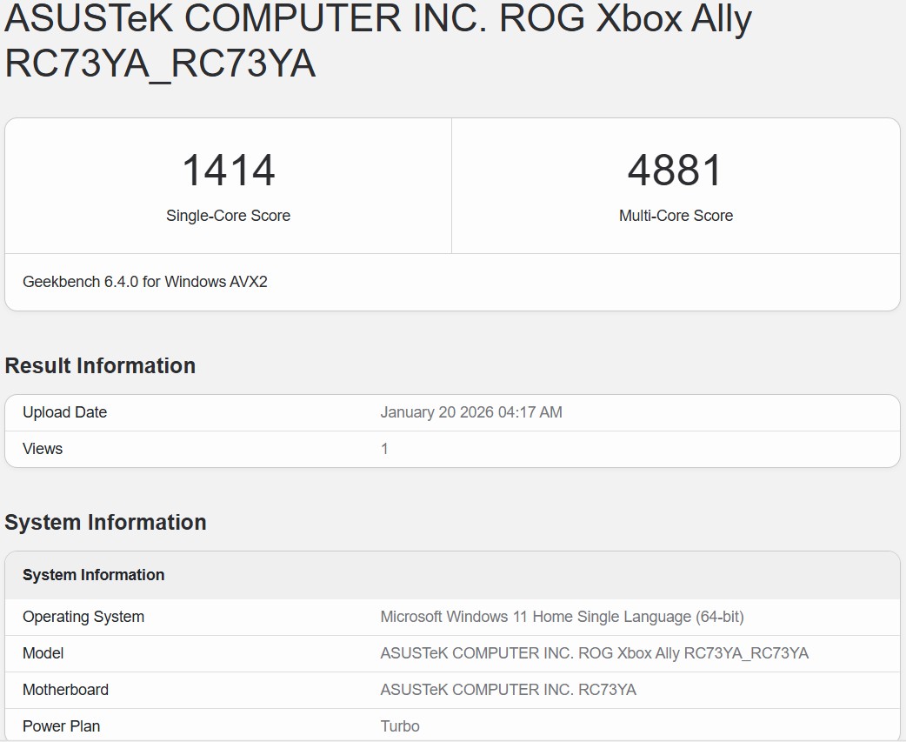Click the Views row label

click(x=43, y=449)
